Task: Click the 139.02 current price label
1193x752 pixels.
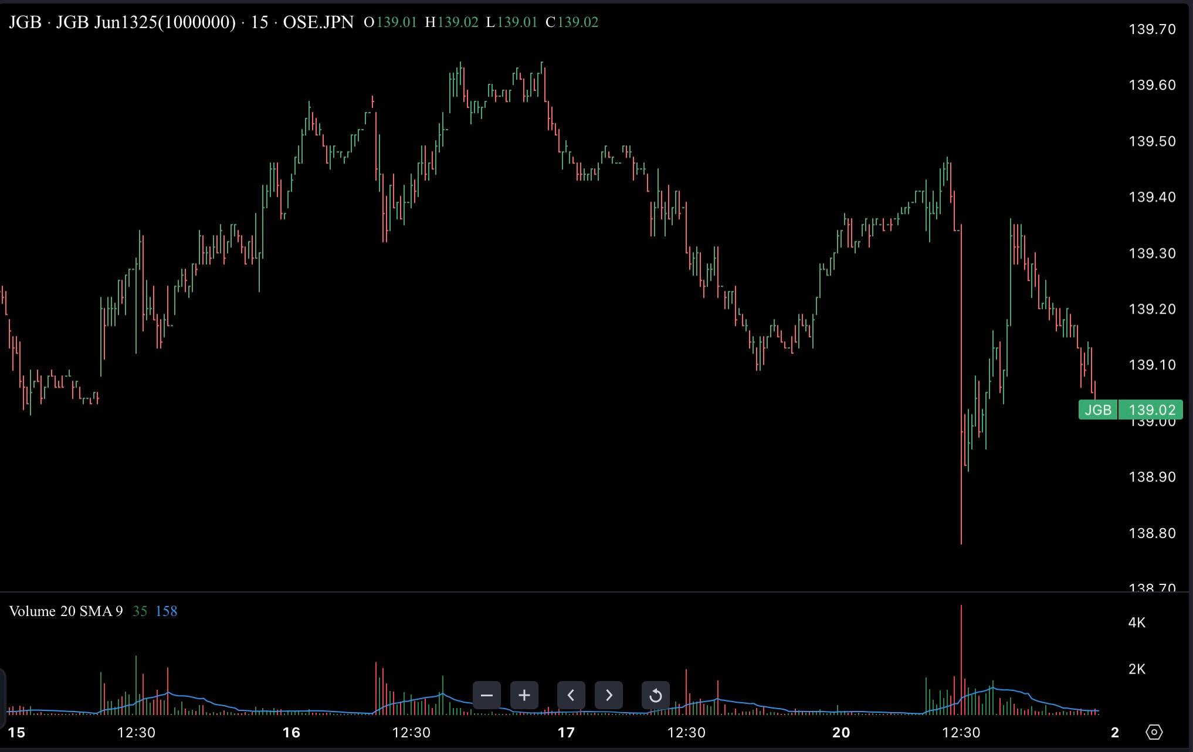Action: point(1151,410)
